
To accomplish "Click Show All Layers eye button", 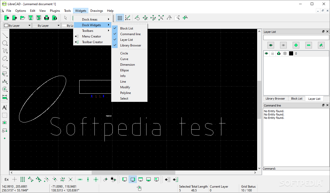I will point(271,45).
